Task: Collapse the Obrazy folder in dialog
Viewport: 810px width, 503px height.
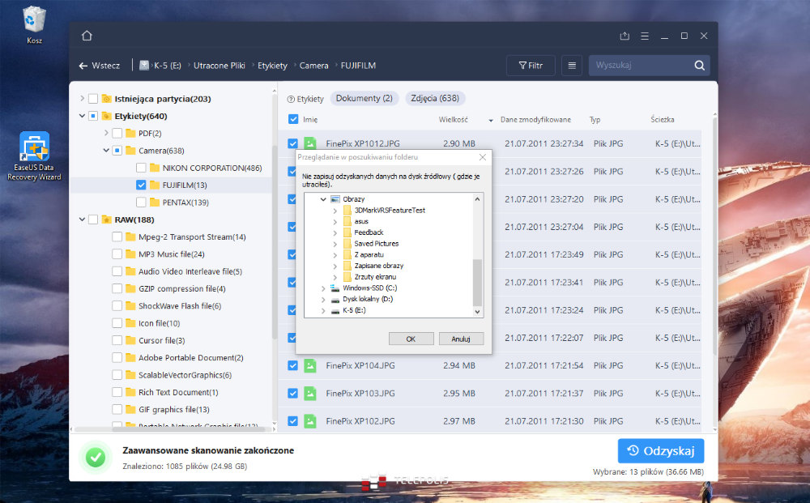Action: pos(324,198)
